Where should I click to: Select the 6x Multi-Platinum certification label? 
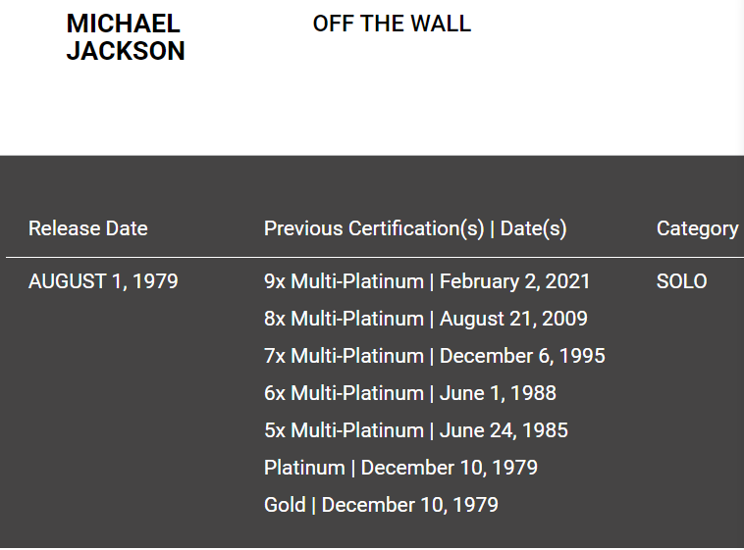[x=344, y=393]
